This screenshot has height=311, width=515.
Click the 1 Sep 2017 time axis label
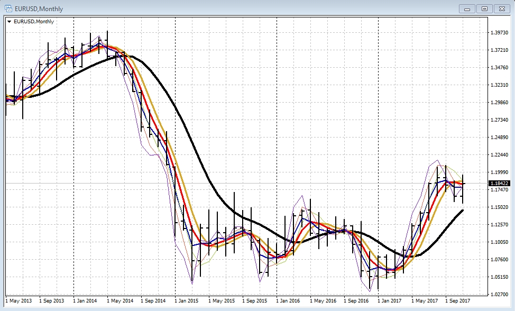pyautogui.click(x=458, y=301)
